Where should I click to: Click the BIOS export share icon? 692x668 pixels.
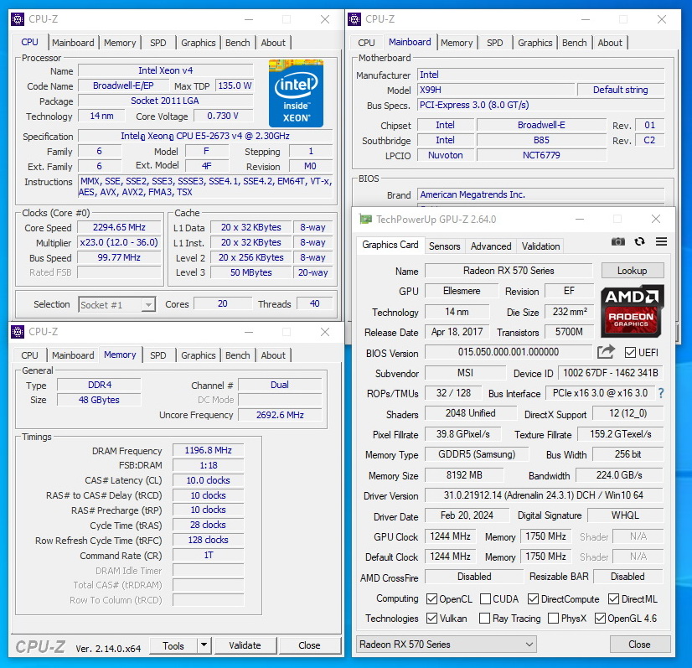pyautogui.click(x=606, y=352)
